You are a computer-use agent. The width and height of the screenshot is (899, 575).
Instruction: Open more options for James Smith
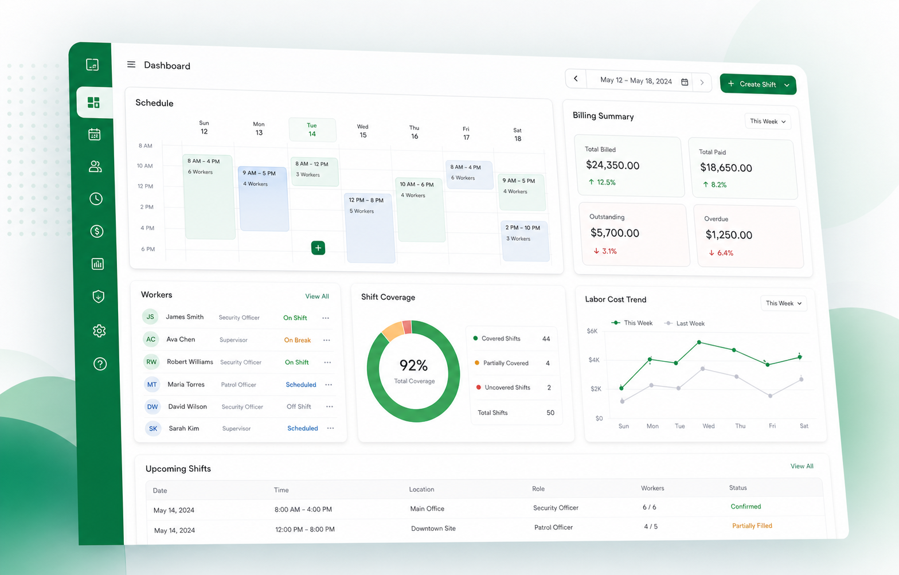pos(326,318)
